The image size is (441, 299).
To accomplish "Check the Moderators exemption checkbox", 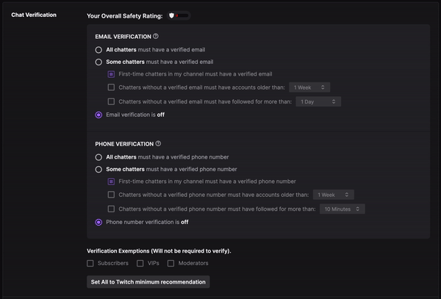I will coord(171,263).
